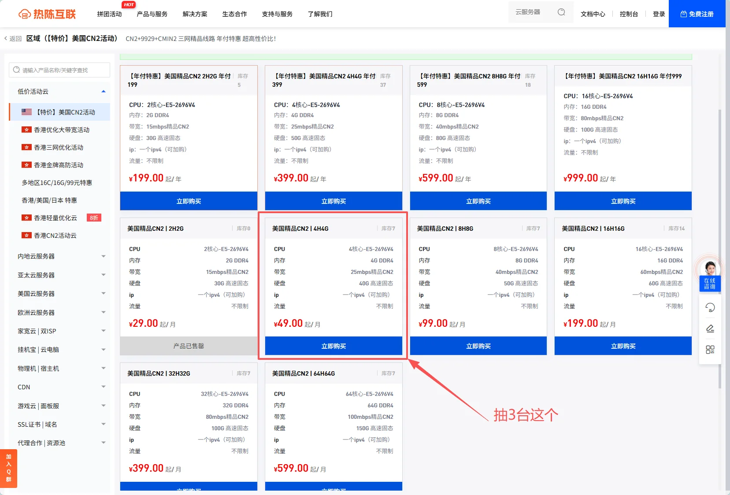730x495 pixels.
Task: Click Hong Kong flag beside 香港金牌高防活动
Action: 26,165
